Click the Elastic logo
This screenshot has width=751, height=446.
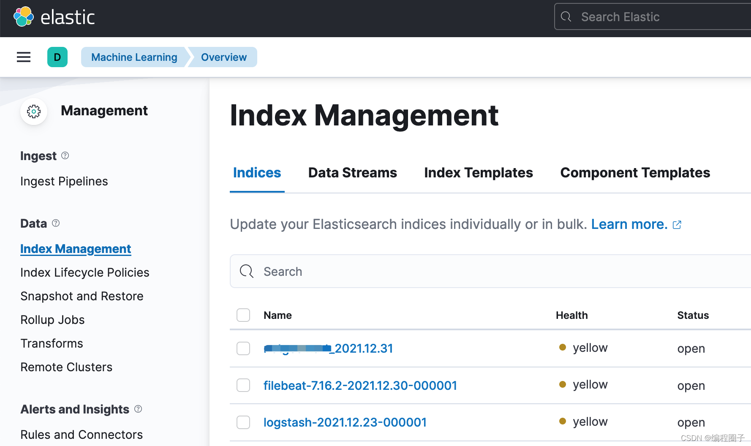click(x=54, y=17)
